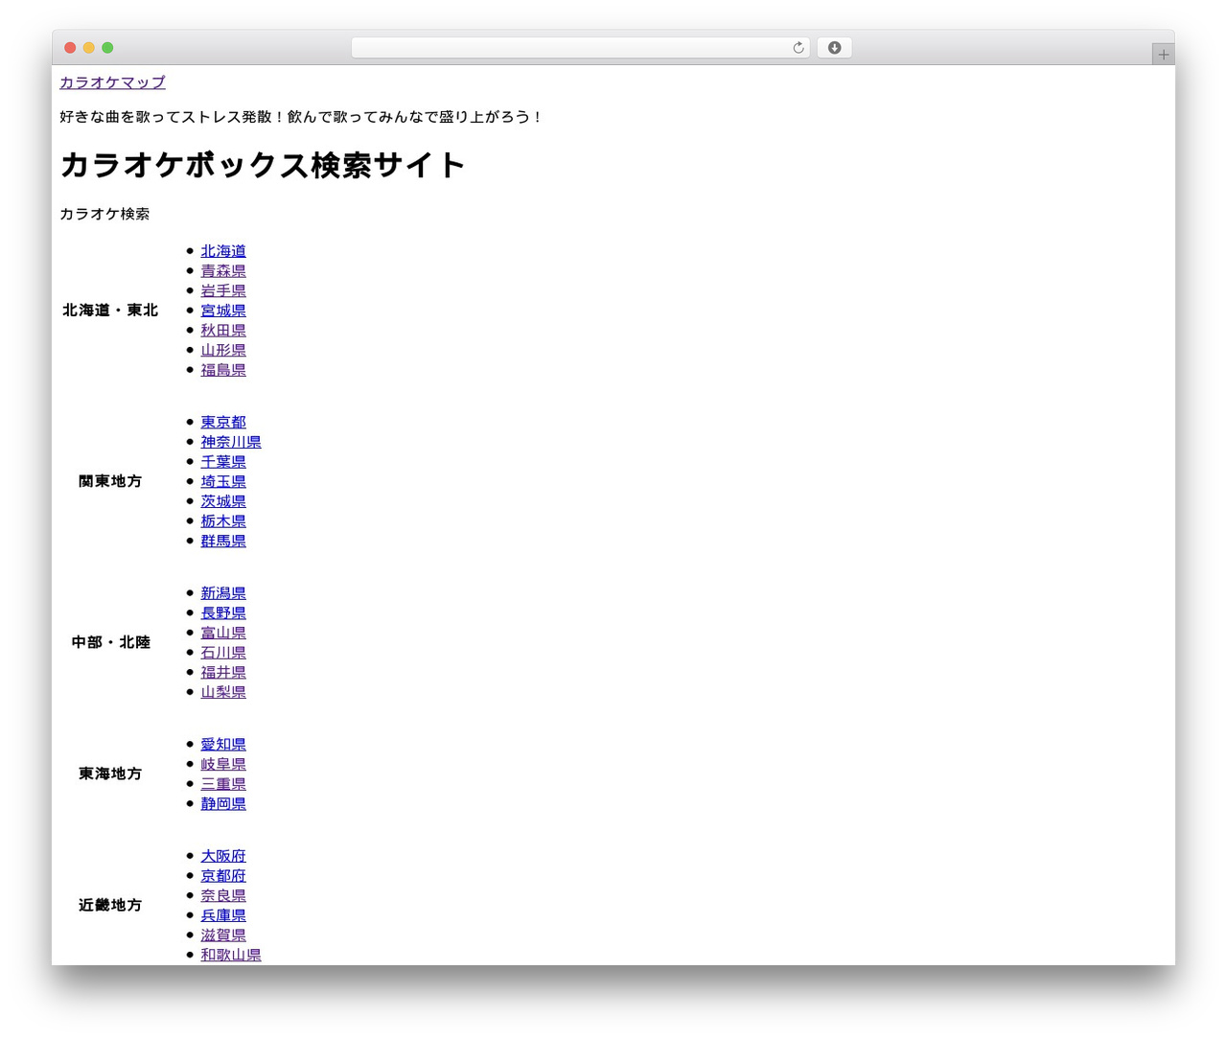Add a new tab with plus button
The image size is (1227, 1039).
(1163, 55)
